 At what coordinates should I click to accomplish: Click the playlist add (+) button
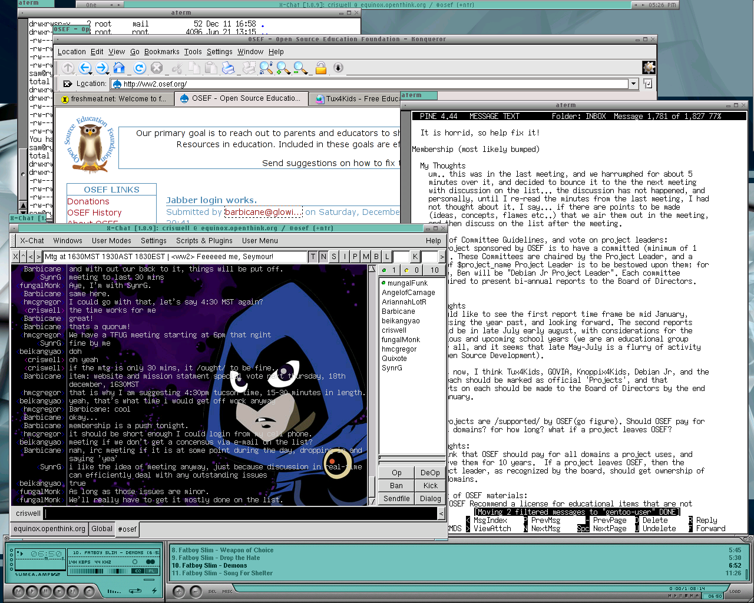point(179,592)
